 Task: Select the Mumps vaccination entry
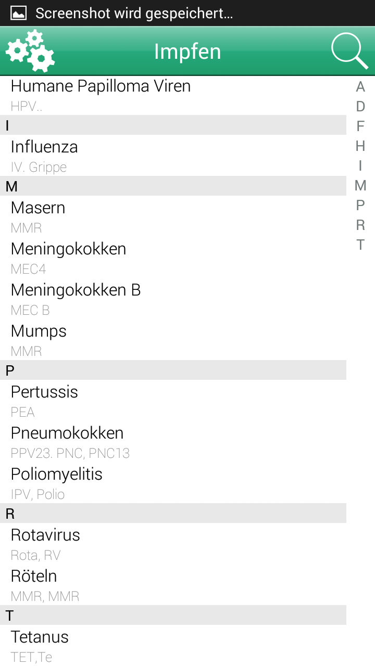(x=173, y=340)
